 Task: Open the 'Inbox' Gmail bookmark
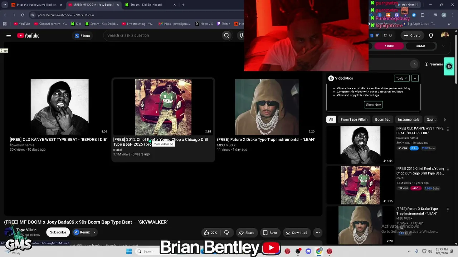point(175,24)
